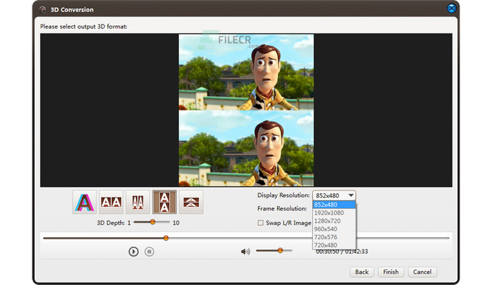Select the Anaglyph 3D format icon

click(x=84, y=202)
